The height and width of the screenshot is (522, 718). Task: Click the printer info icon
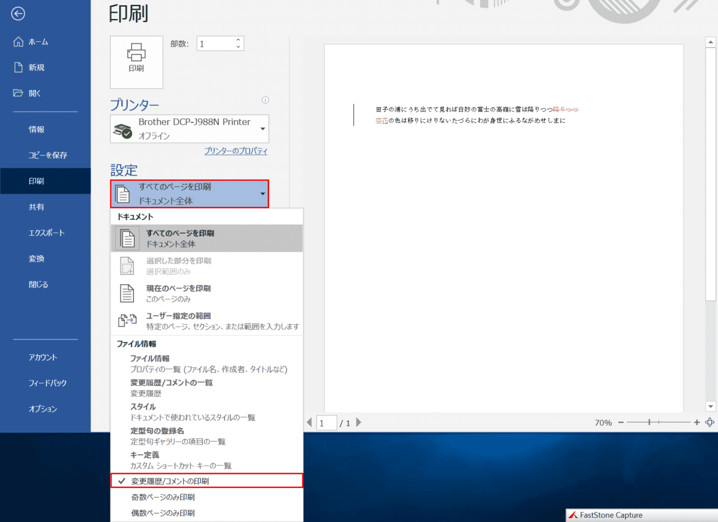pos(265,100)
